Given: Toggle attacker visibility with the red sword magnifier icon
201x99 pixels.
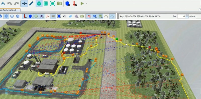Looking at the screenshot, I should [25, 16].
